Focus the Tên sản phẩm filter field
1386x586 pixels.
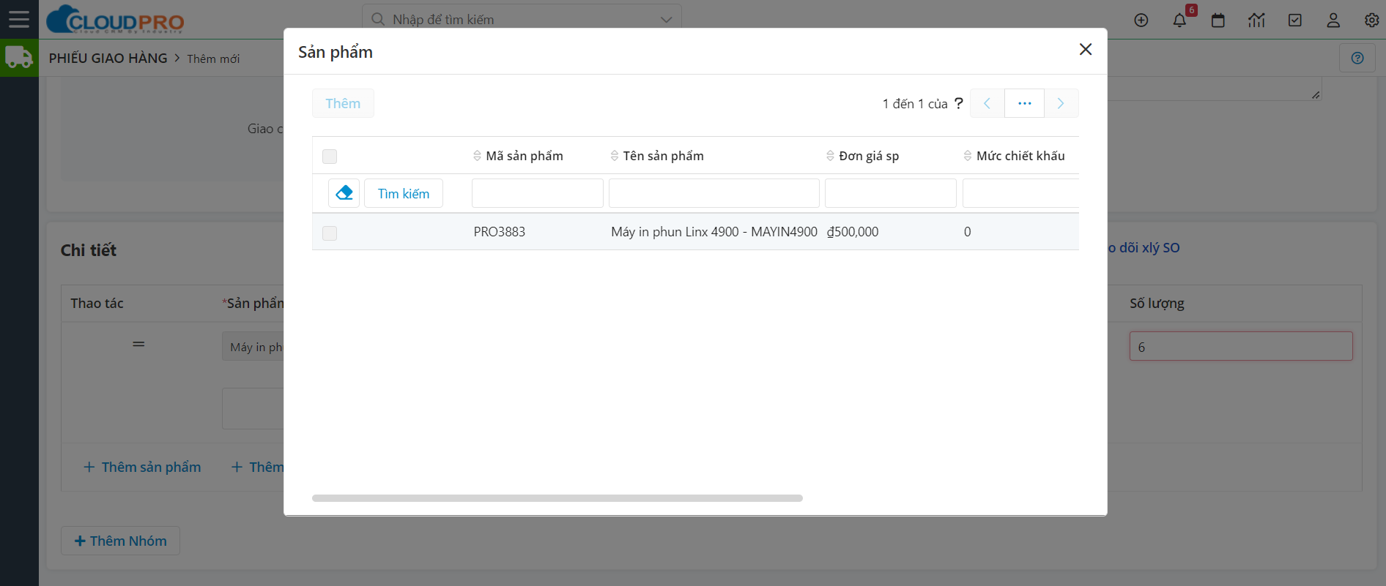(x=714, y=193)
